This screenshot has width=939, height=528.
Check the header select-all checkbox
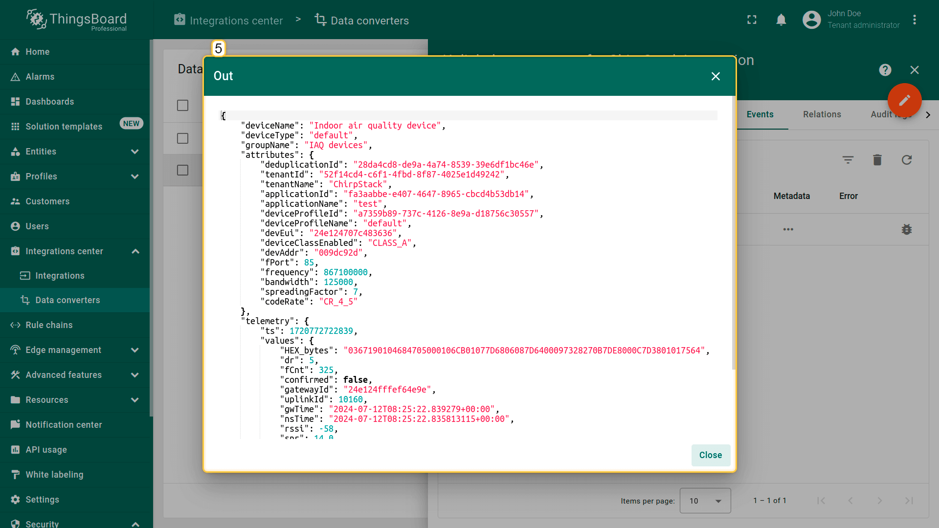tap(182, 105)
